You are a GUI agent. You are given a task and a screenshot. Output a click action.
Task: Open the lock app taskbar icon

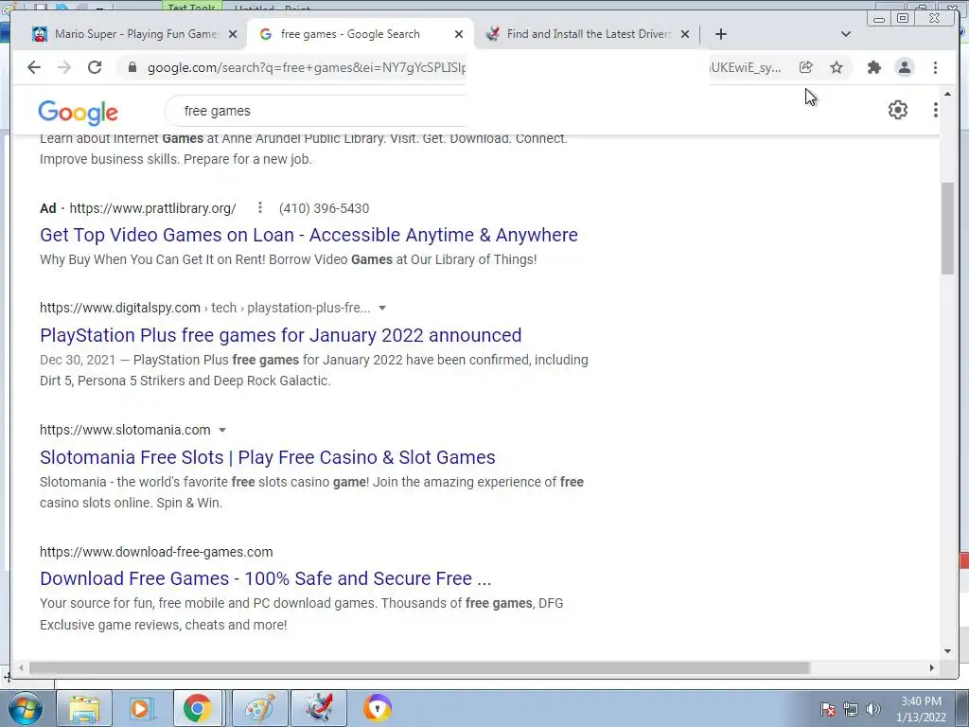(x=378, y=708)
